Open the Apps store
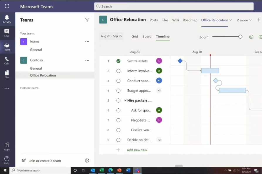Screen dimensions: 262x174 pos(7,147)
